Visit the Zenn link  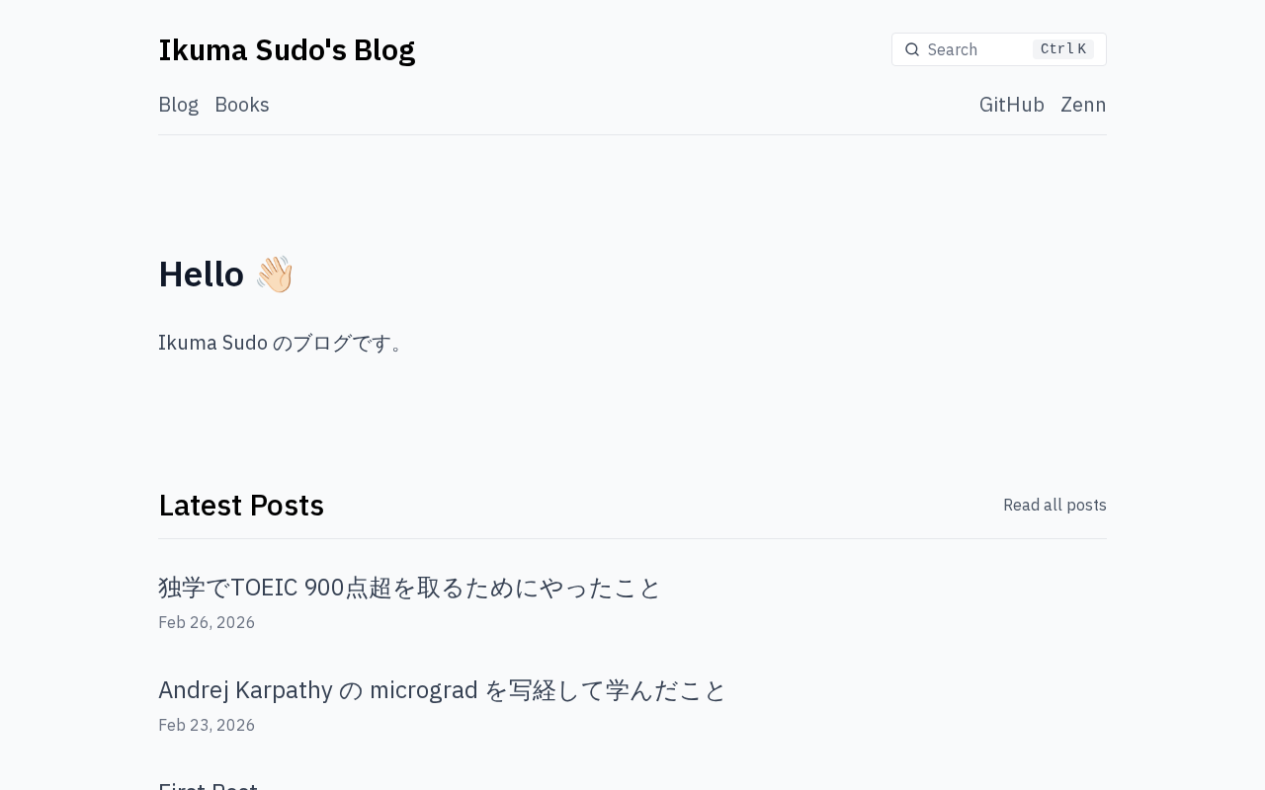pyautogui.click(x=1083, y=105)
